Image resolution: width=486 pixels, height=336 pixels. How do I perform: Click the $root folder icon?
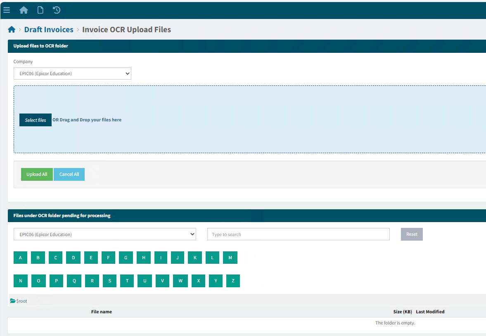13,301
